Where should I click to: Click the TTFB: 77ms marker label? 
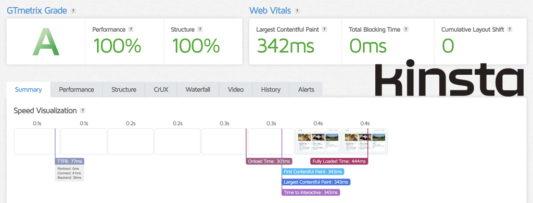click(x=69, y=161)
